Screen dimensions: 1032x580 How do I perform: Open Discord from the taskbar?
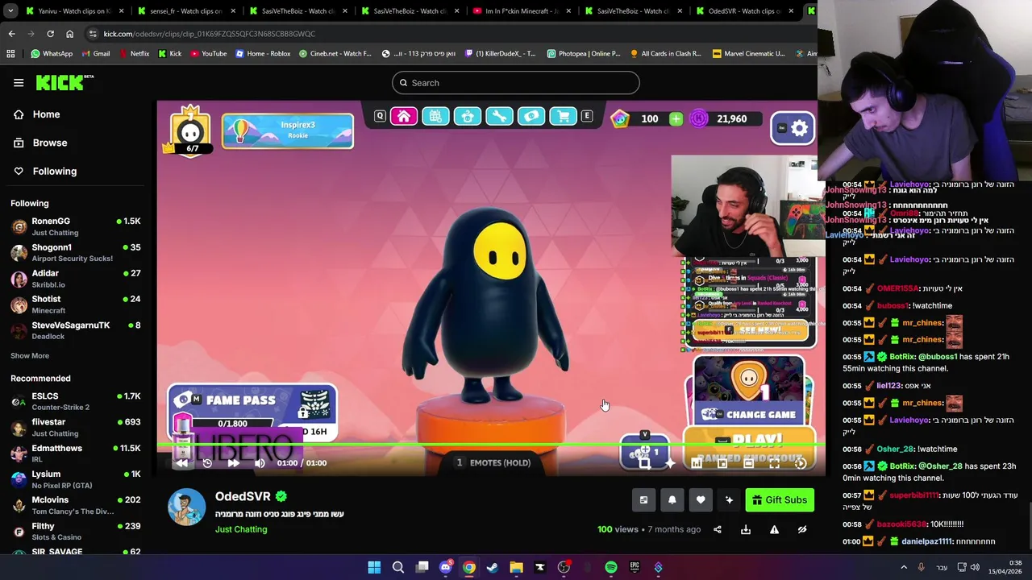tap(445, 567)
